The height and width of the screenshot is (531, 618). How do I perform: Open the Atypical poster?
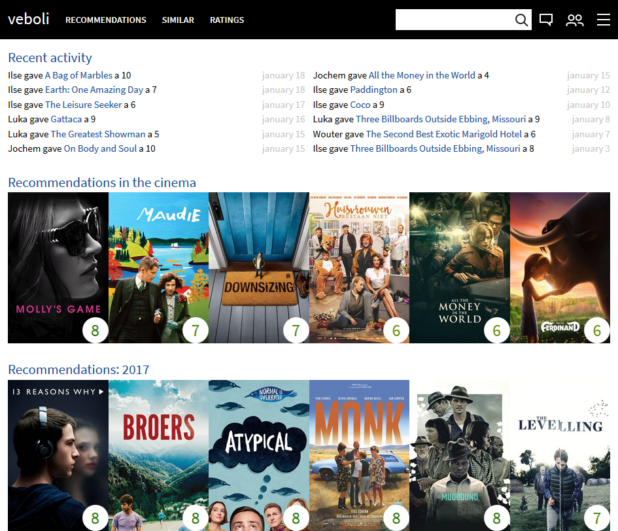tap(259, 455)
